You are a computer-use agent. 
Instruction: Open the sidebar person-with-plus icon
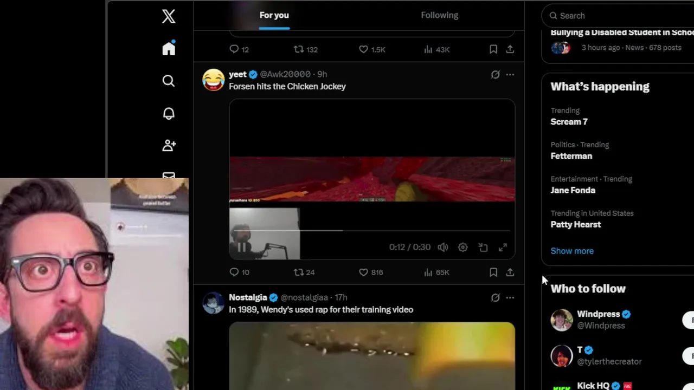click(169, 145)
